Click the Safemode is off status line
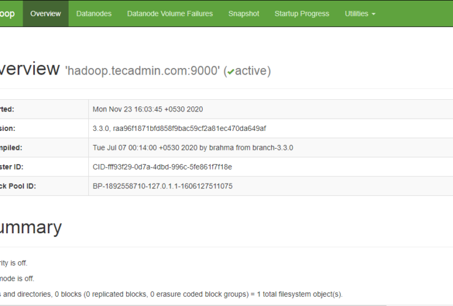 (x=17, y=278)
